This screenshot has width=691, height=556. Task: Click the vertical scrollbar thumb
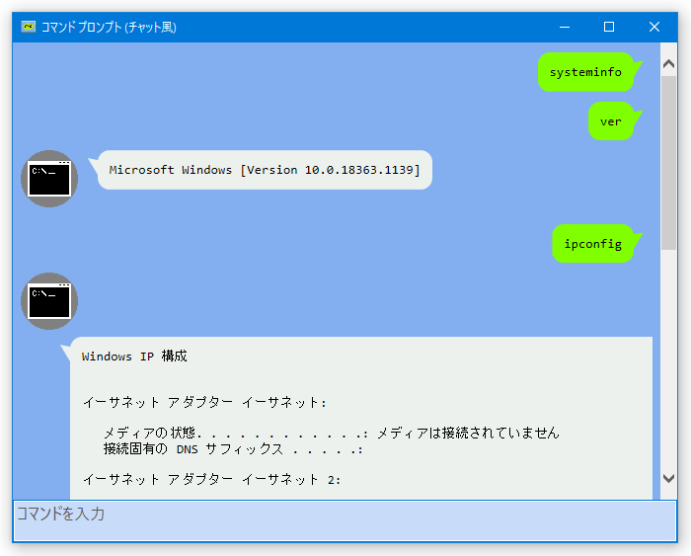click(668, 163)
